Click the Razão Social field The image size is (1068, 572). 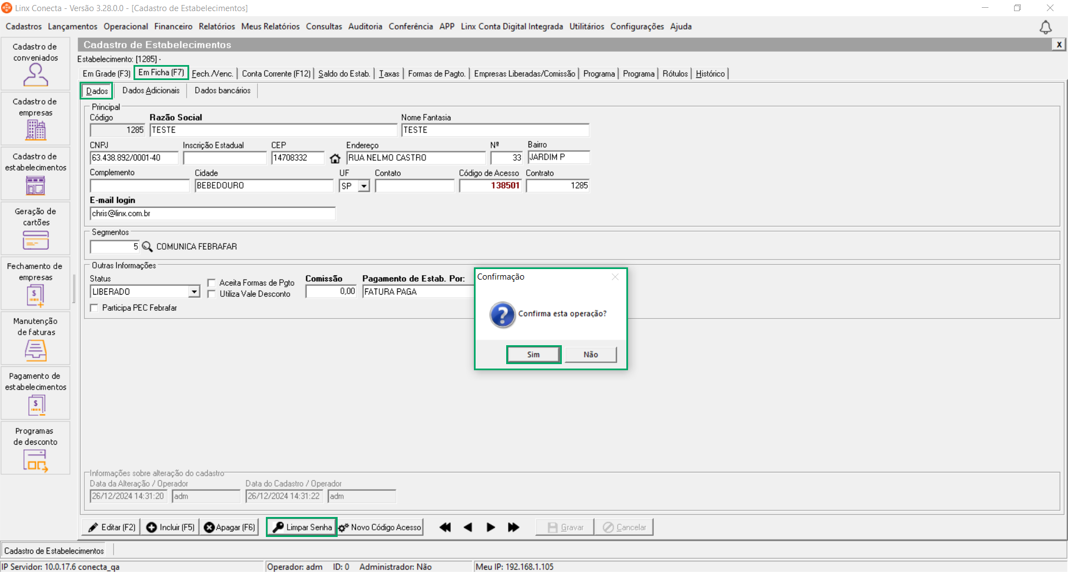(x=273, y=130)
